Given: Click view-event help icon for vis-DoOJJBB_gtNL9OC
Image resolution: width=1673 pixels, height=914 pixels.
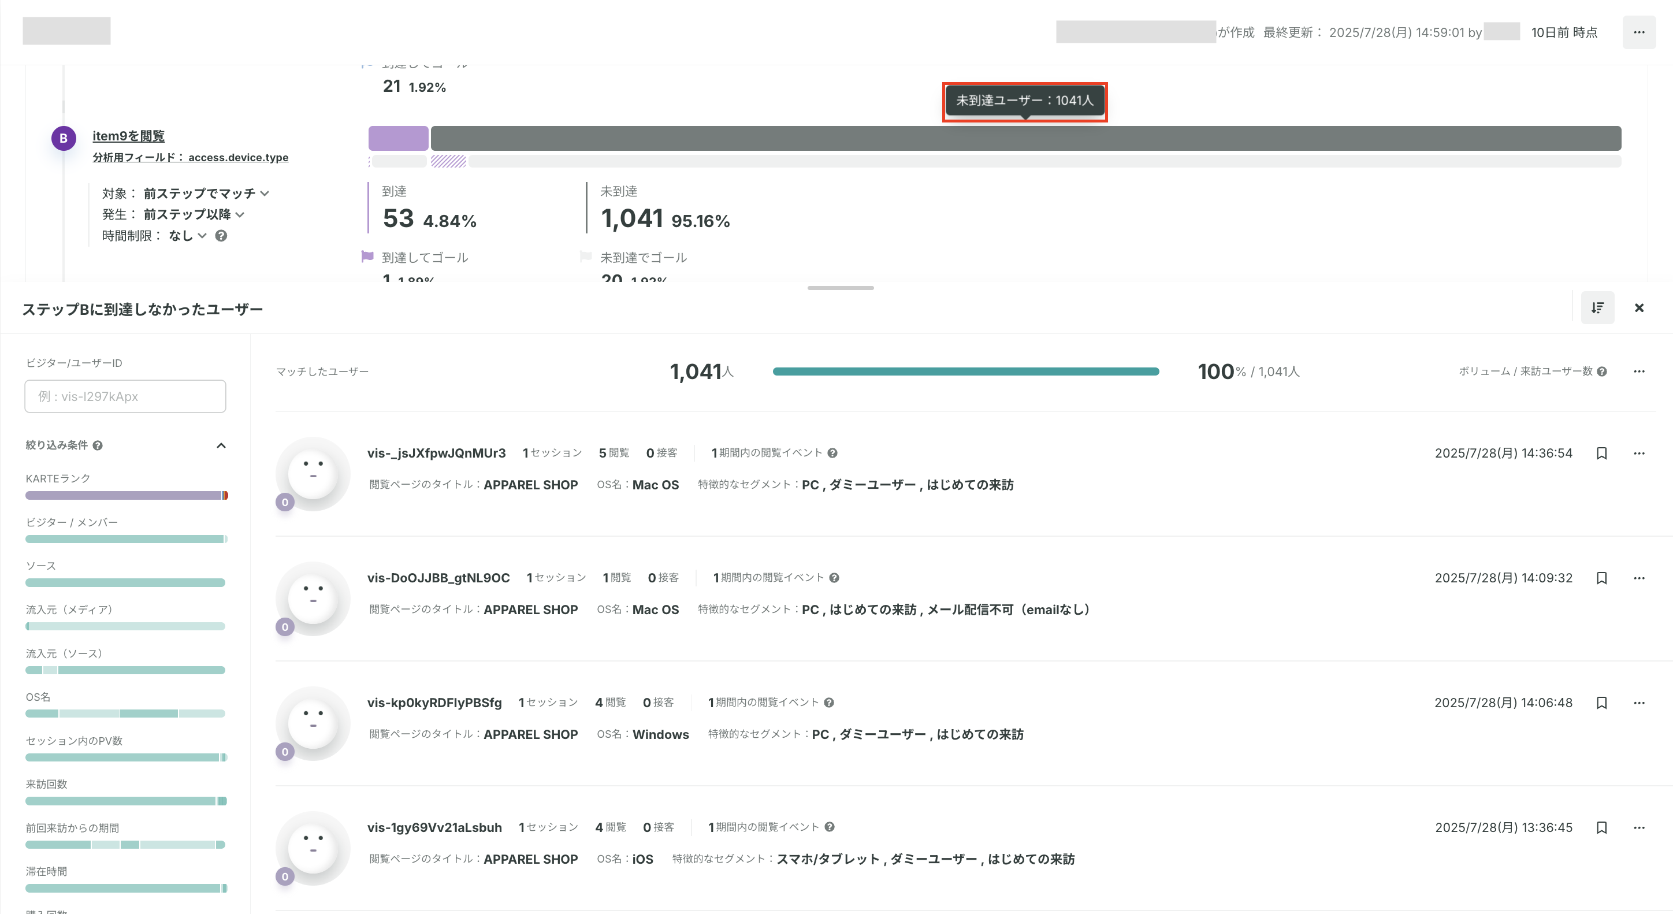Looking at the screenshot, I should 834,578.
